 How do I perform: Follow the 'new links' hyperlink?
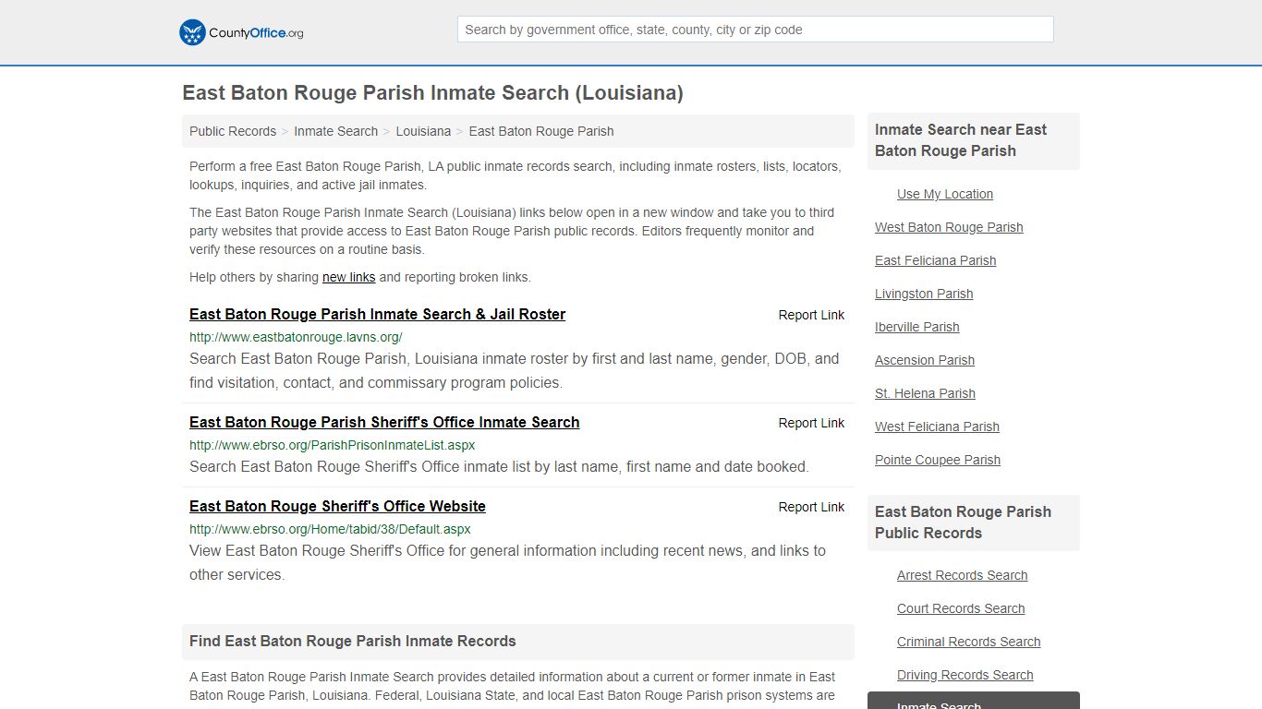click(x=348, y=277)
